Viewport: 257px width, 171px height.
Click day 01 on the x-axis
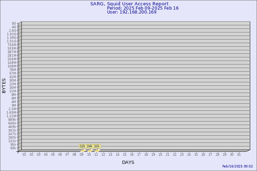pos(24,154)
